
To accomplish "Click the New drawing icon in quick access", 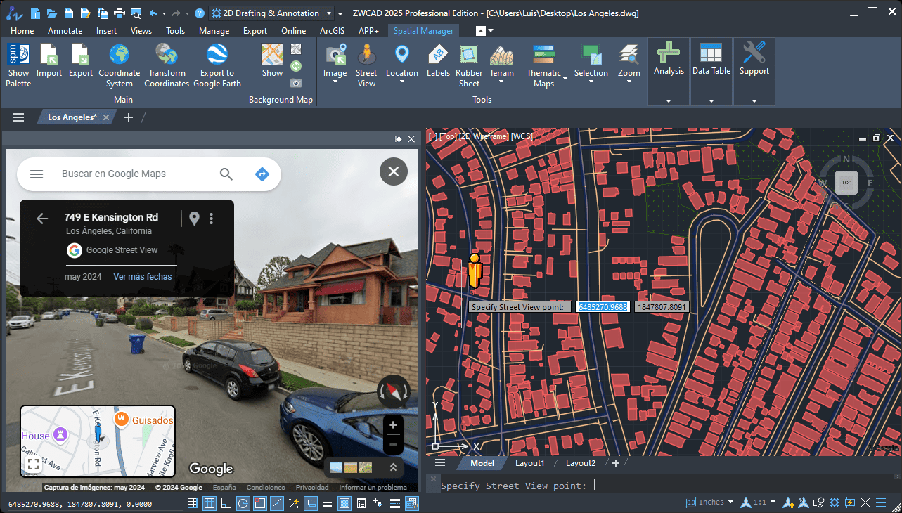I will [36, 13].
